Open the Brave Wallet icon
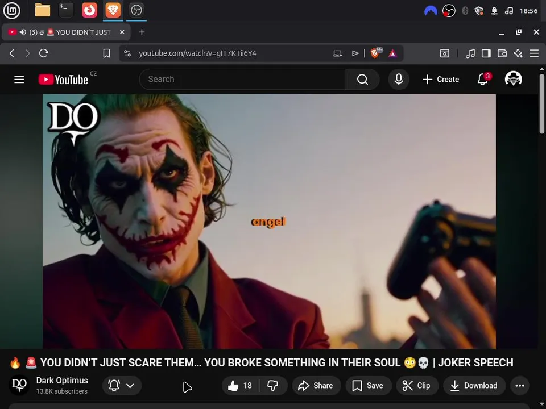Screen dimensions: 546x409 pyautogui.click(x=502, y=53)
